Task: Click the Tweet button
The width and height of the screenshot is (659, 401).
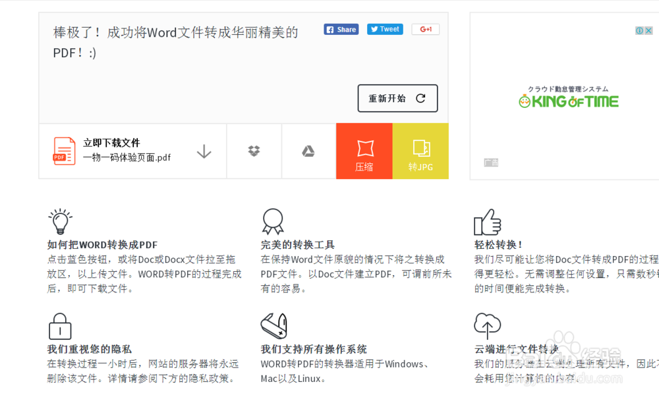Action: point(384,29)
